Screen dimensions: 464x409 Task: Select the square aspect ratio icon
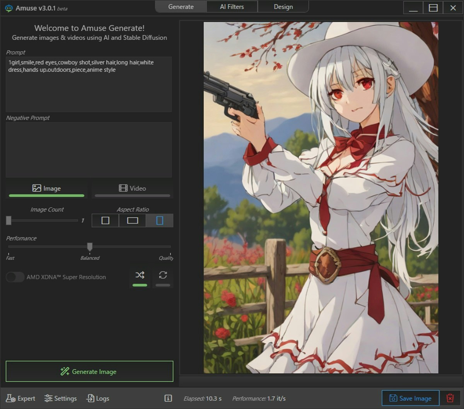pyautogui.click(x=105, y=220)
